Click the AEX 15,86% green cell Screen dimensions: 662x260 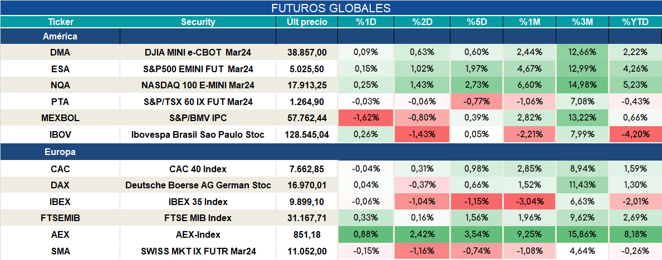[x=582, y=235]
